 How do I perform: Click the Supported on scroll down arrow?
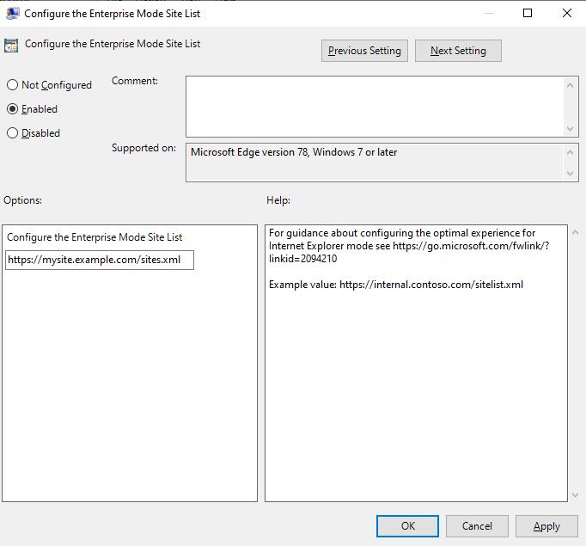(x=570, y=173)
